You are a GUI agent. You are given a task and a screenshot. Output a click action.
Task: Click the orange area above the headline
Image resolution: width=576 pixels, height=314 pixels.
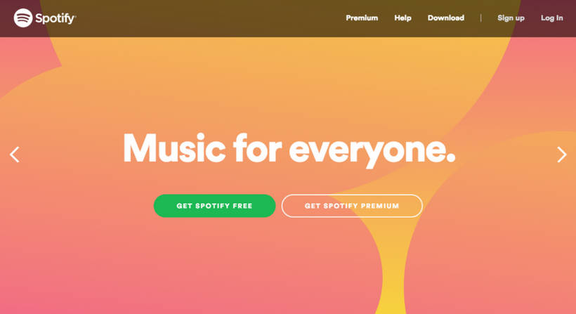pyautogui.click(x=287, y=84)
